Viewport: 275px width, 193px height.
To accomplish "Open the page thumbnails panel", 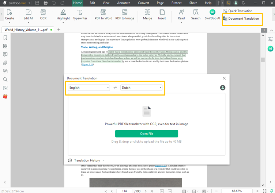I will (x=5, y=46).
